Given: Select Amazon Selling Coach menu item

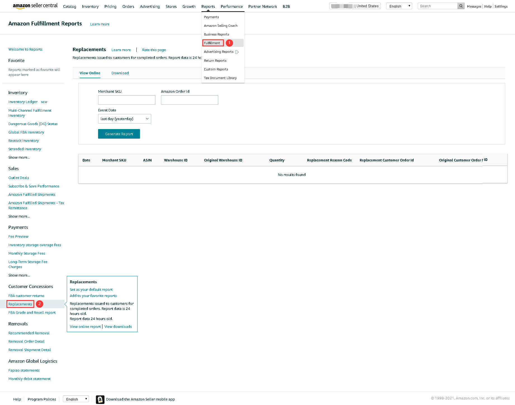Looking at the screenshot, I should point(221,26).
